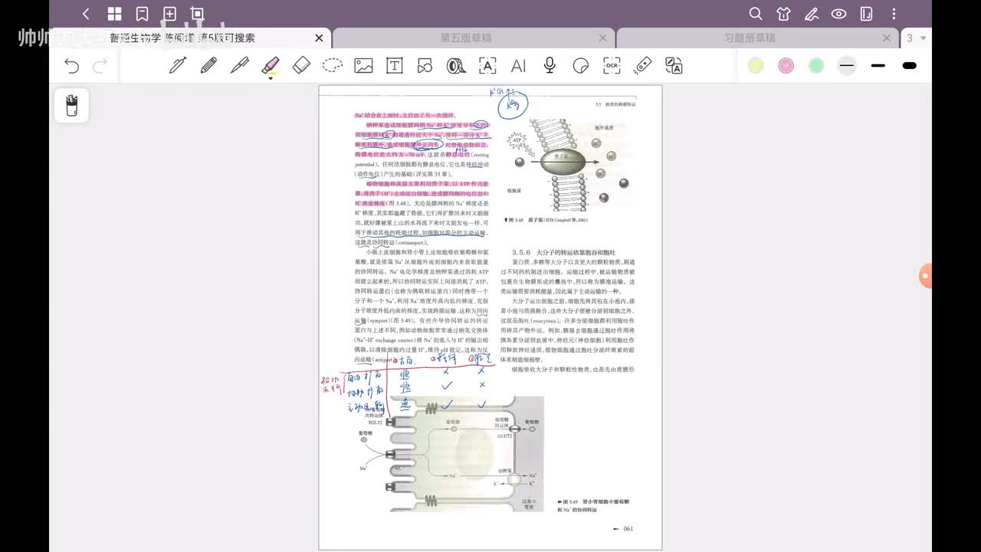
Task: Select the tape tool
Action: point(456,65)
